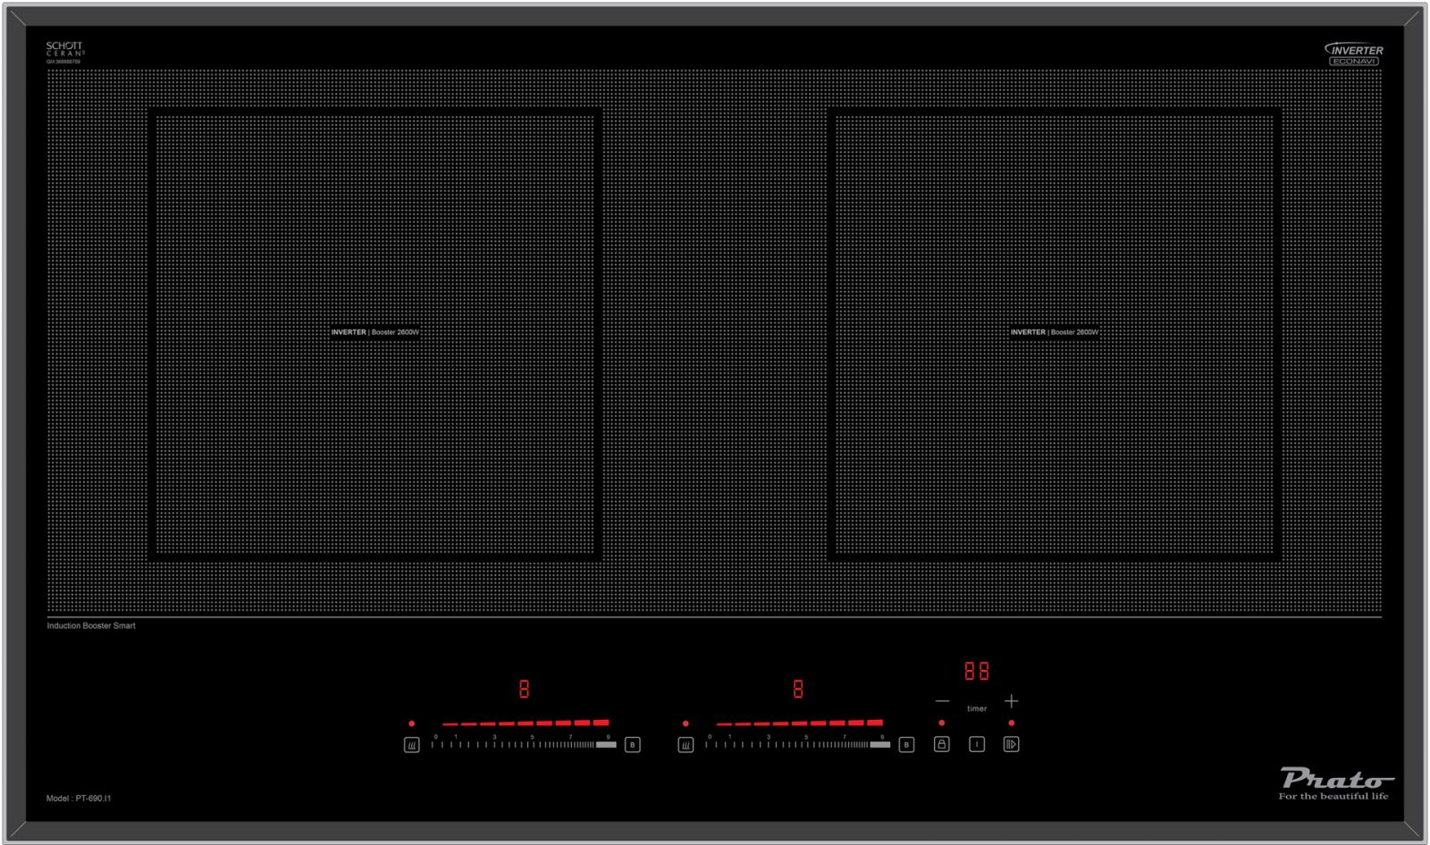Tap the right zone power level display
This screenshot has width=1430, height=845.
click(798, 689)
